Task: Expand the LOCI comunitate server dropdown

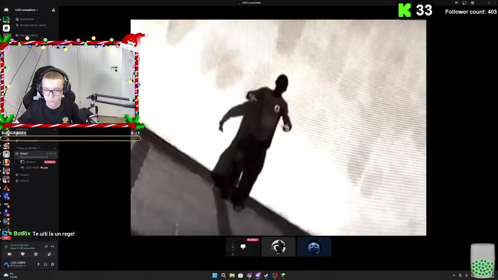Action: 26,10
